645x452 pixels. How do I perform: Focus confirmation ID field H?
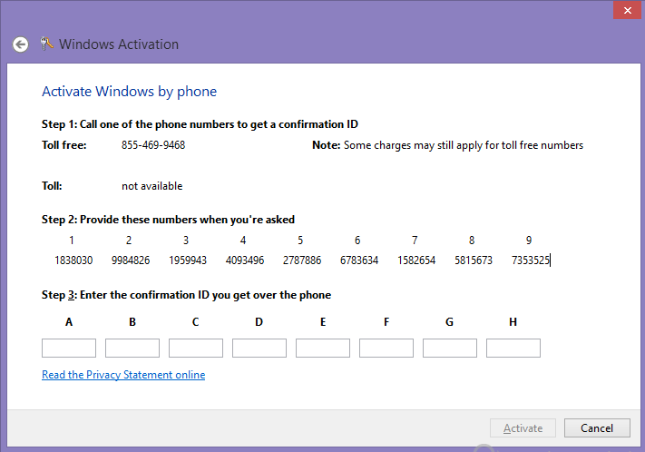point(513,349)
